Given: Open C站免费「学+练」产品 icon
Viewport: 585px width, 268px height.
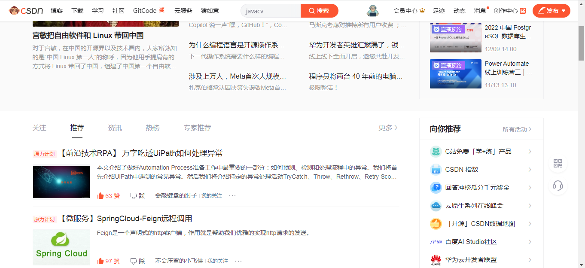Looking at the screenshot, I should (x=436, y=152).
